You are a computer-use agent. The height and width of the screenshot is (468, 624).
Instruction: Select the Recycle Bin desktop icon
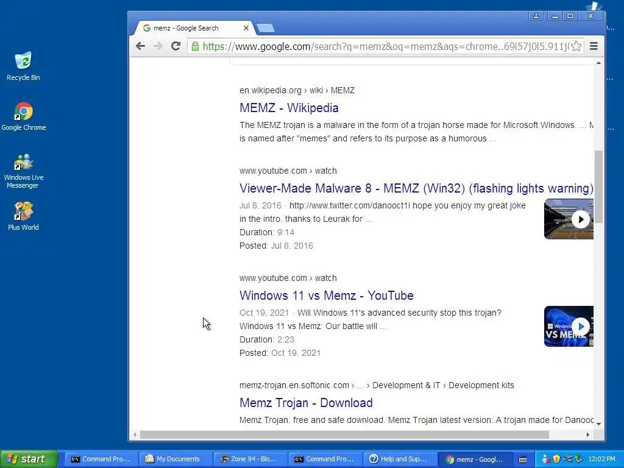pos(23,66)
